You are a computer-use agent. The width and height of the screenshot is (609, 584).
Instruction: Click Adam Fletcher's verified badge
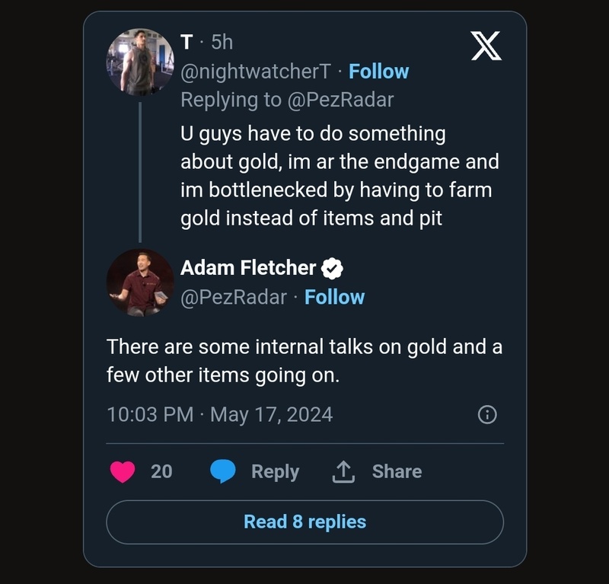pos(333,268)
